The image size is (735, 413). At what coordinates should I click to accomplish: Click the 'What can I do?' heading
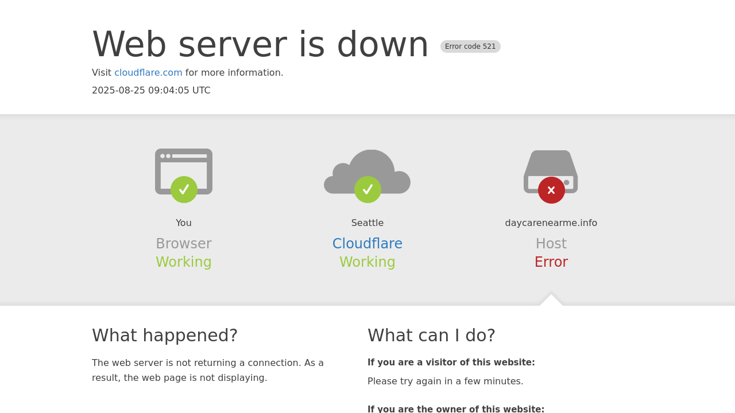point(431,336)
